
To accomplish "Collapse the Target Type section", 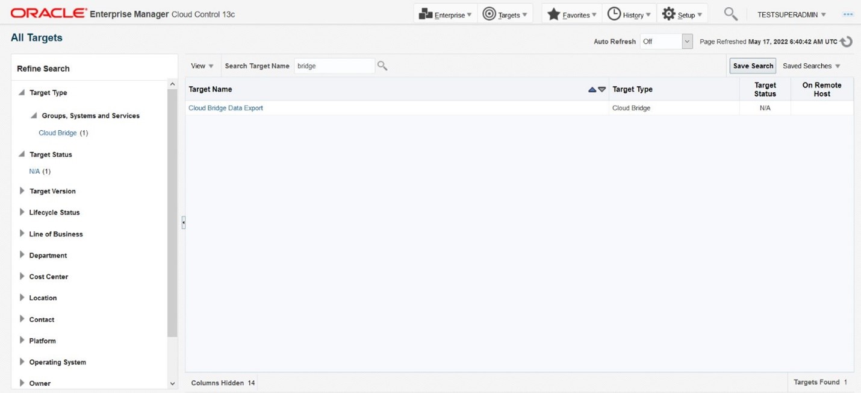I will (x=22, y=93).
